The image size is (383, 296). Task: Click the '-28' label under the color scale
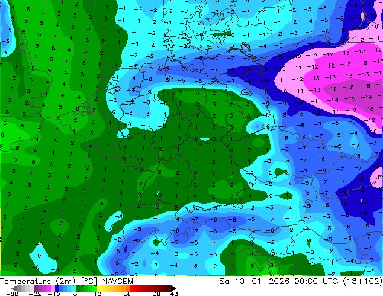[x=12, y=294]
